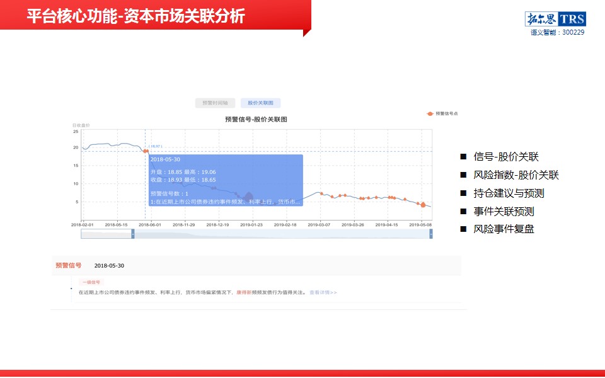Image resolution: width=605 pixels, height=378 pixels.
Task: Click the right handle of chart zoom slider
Action: coord(431,234)
